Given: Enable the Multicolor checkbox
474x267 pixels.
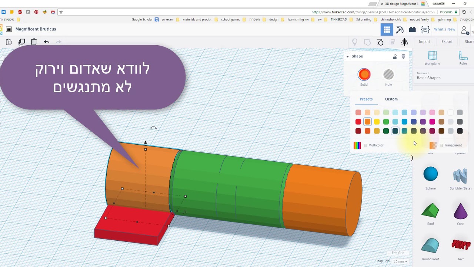Looking at the screenshot, I should click(x=365, y=145).
